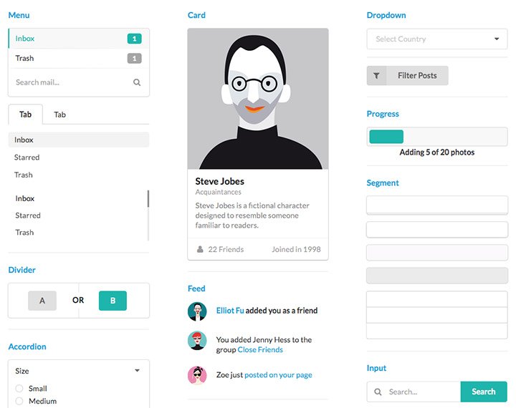Click the magnifier icon in Search mail field
Screen dimensions: 516x408
coord(137,82)
